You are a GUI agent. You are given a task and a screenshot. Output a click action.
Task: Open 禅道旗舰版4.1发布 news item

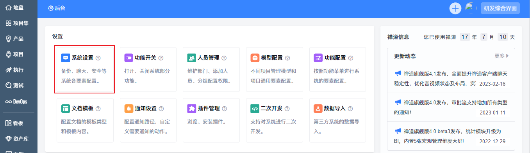pyautogui.click(x=451, y=78)
